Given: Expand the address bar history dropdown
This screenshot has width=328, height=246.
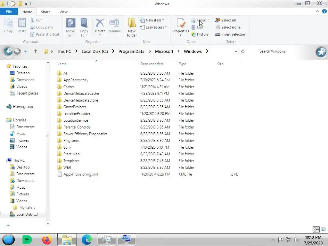Looking at the screenshot, I should [236, 51].
